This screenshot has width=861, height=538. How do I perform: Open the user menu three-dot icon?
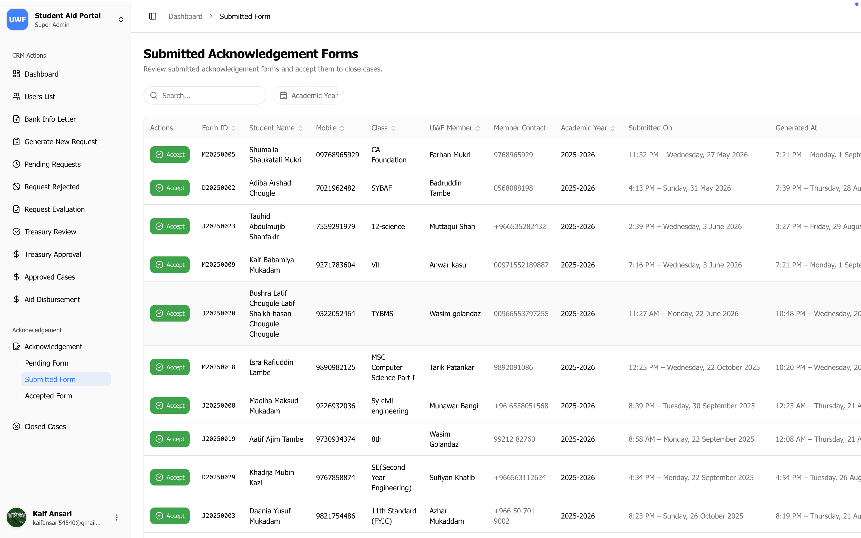(117, 517)
